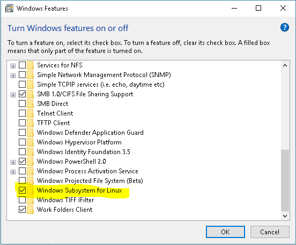Check Windows Process Activation Service
Screen dimensions: 296x245
[x=23, y=171]
